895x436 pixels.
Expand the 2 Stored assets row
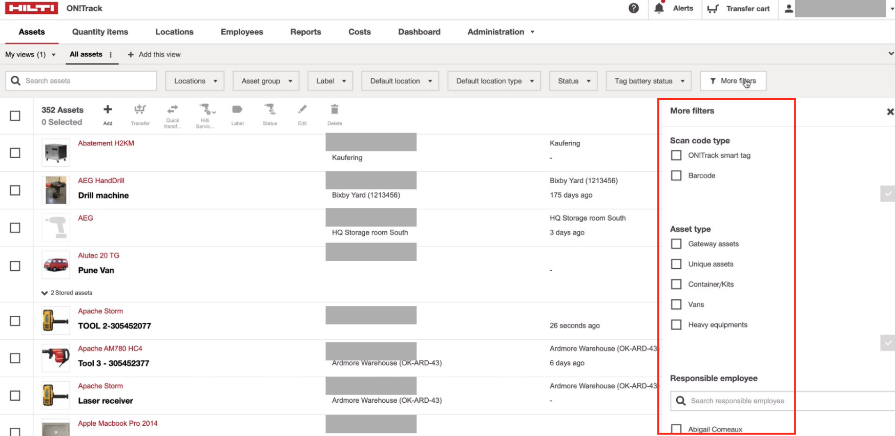click(x=67, y=293)
